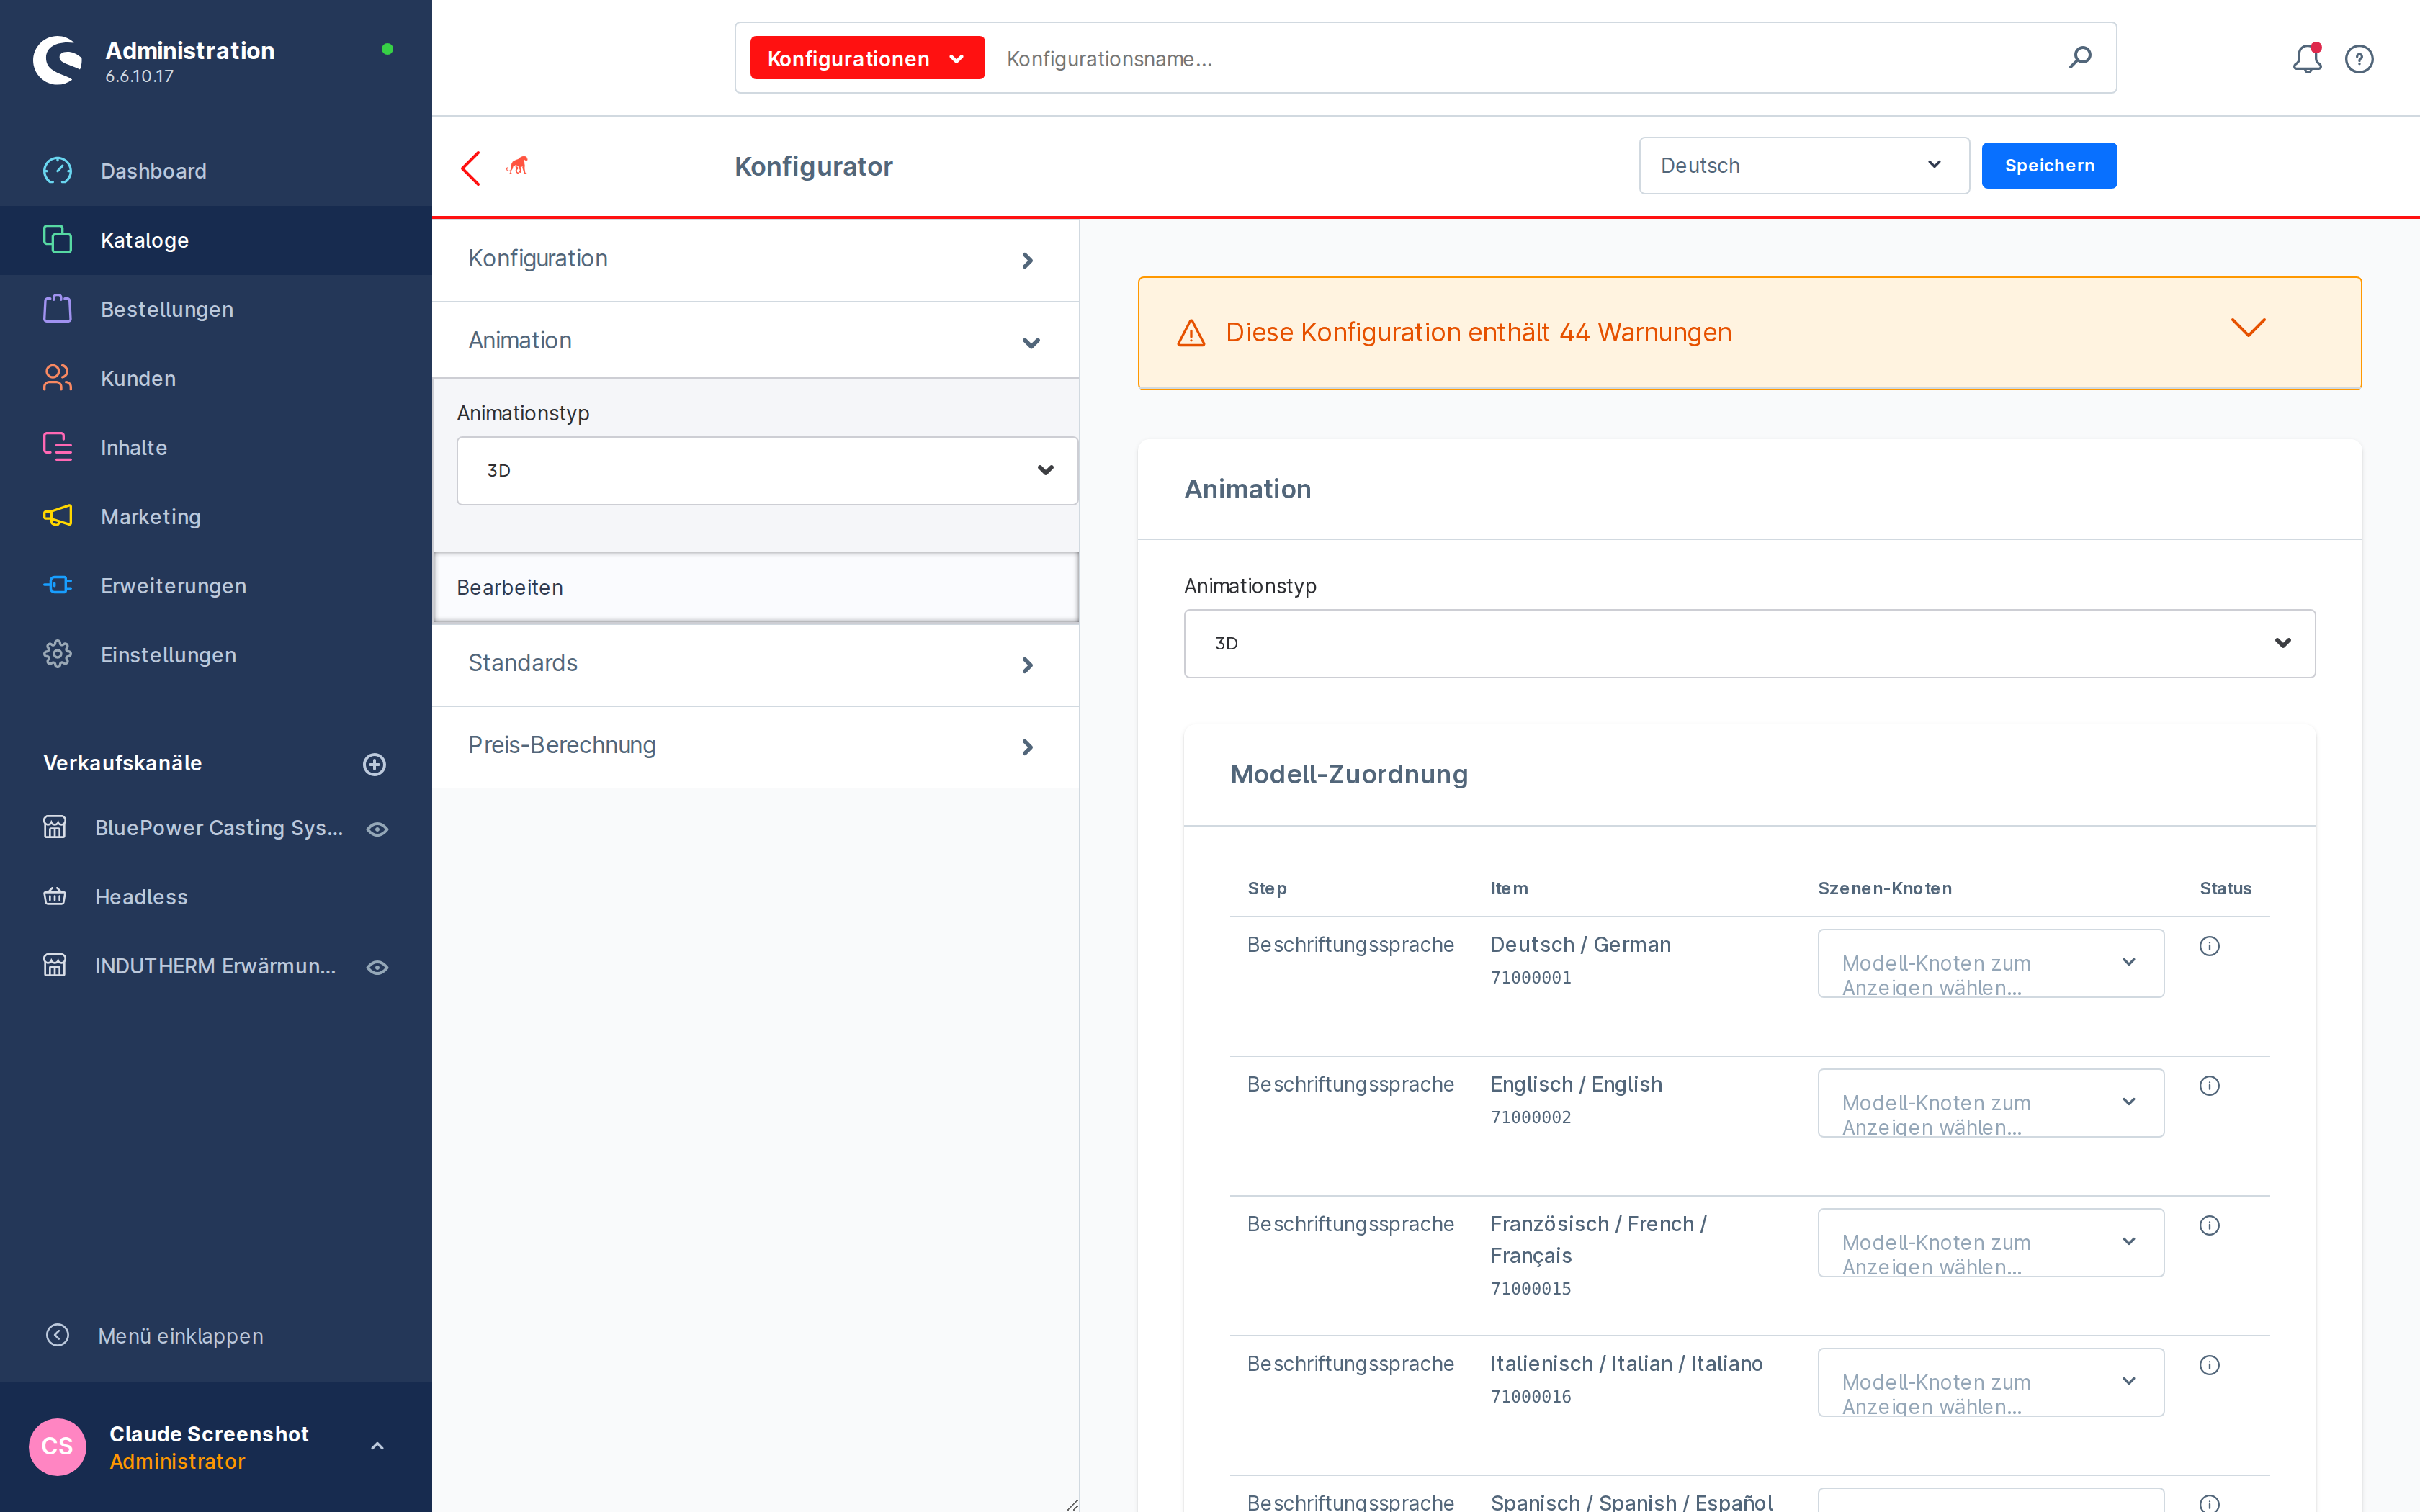Click the Marketing megaphone icon
The image size is (2420, 1512).
pos(57,516)
